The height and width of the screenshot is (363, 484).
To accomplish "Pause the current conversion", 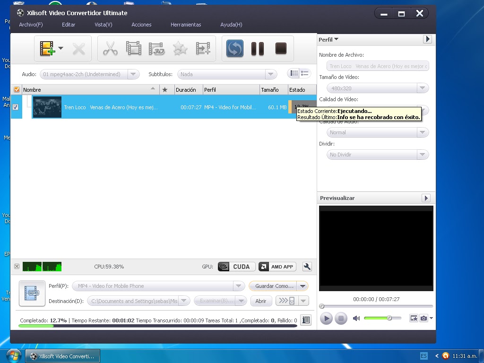I will coord(257,48).
